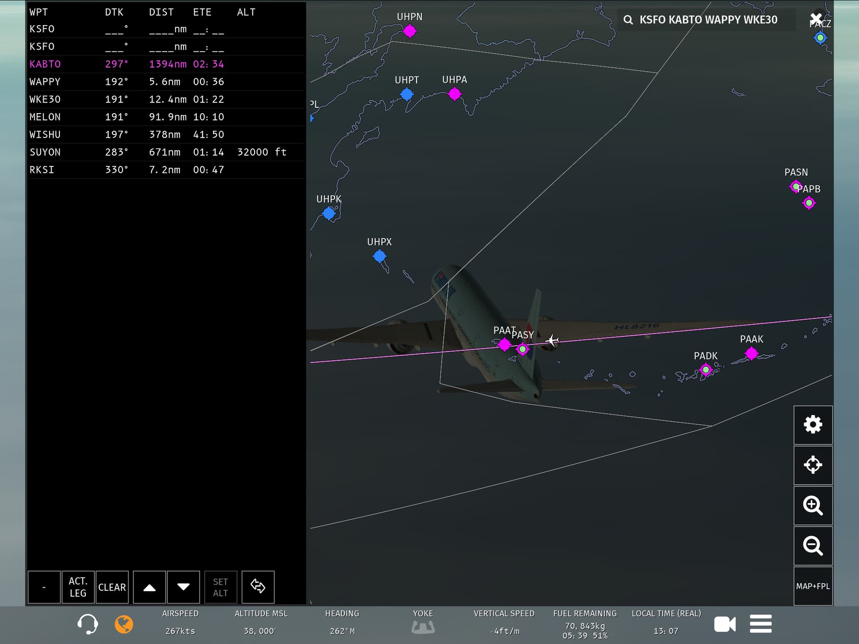Toggle MAP+FPL view mode
The width and height of the screenshot is (859, 644).
pos(812,586)
